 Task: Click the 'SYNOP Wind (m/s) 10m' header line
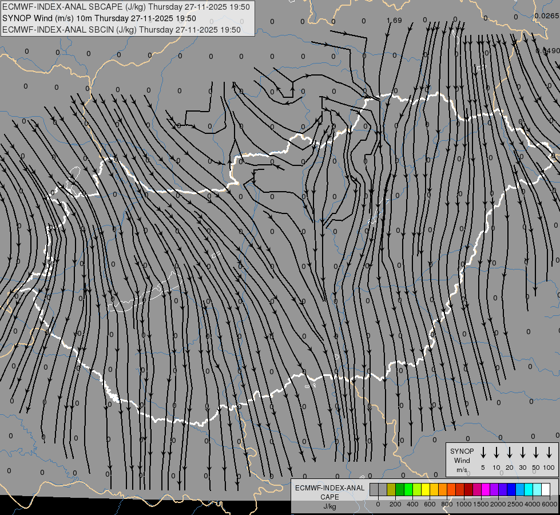coord(100,18)
